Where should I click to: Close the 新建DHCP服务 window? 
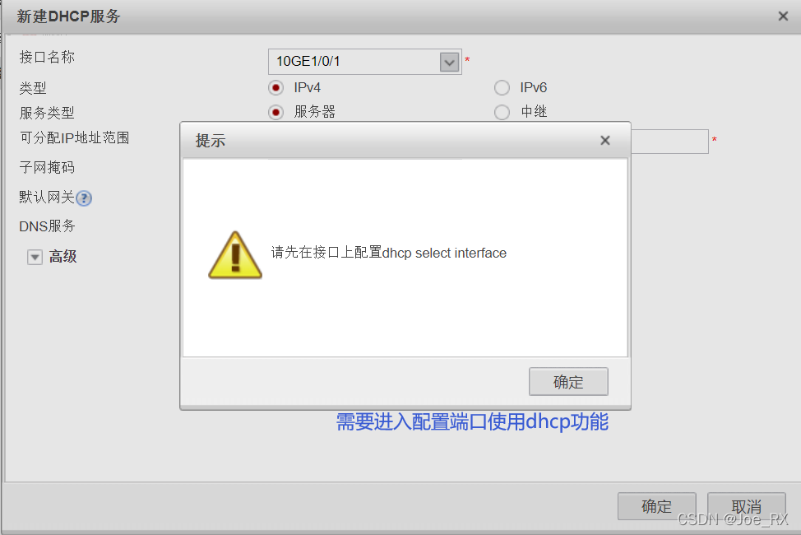point(783,16)
